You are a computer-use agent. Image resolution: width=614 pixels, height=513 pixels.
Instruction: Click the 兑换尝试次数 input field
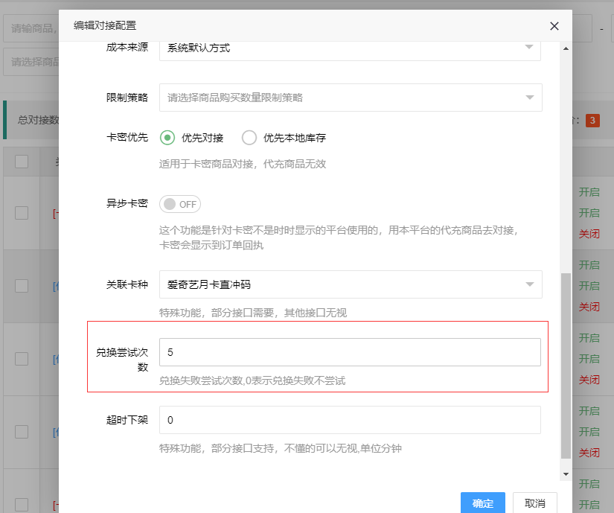point(350,352)
